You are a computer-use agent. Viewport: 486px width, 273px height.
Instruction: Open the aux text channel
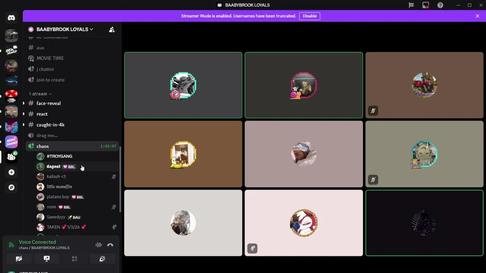(72, 48)
